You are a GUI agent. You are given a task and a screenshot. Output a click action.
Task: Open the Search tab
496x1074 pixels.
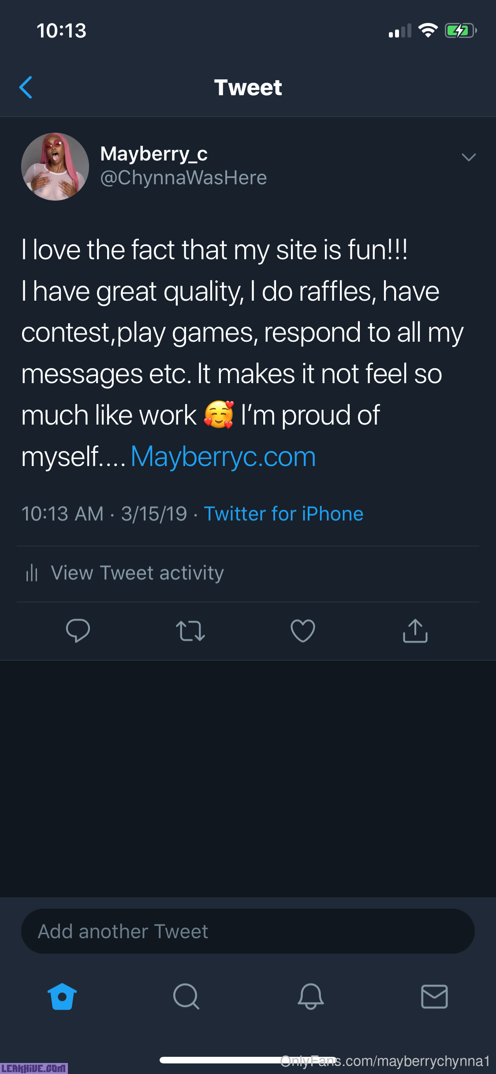pos(186,996)
